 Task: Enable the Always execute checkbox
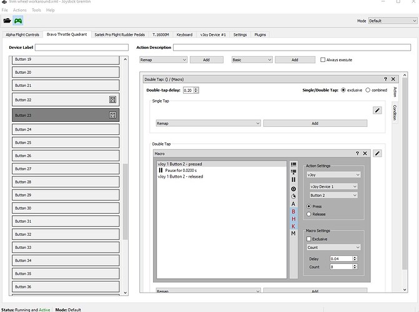pyautogui.click(x=323, y=60)
